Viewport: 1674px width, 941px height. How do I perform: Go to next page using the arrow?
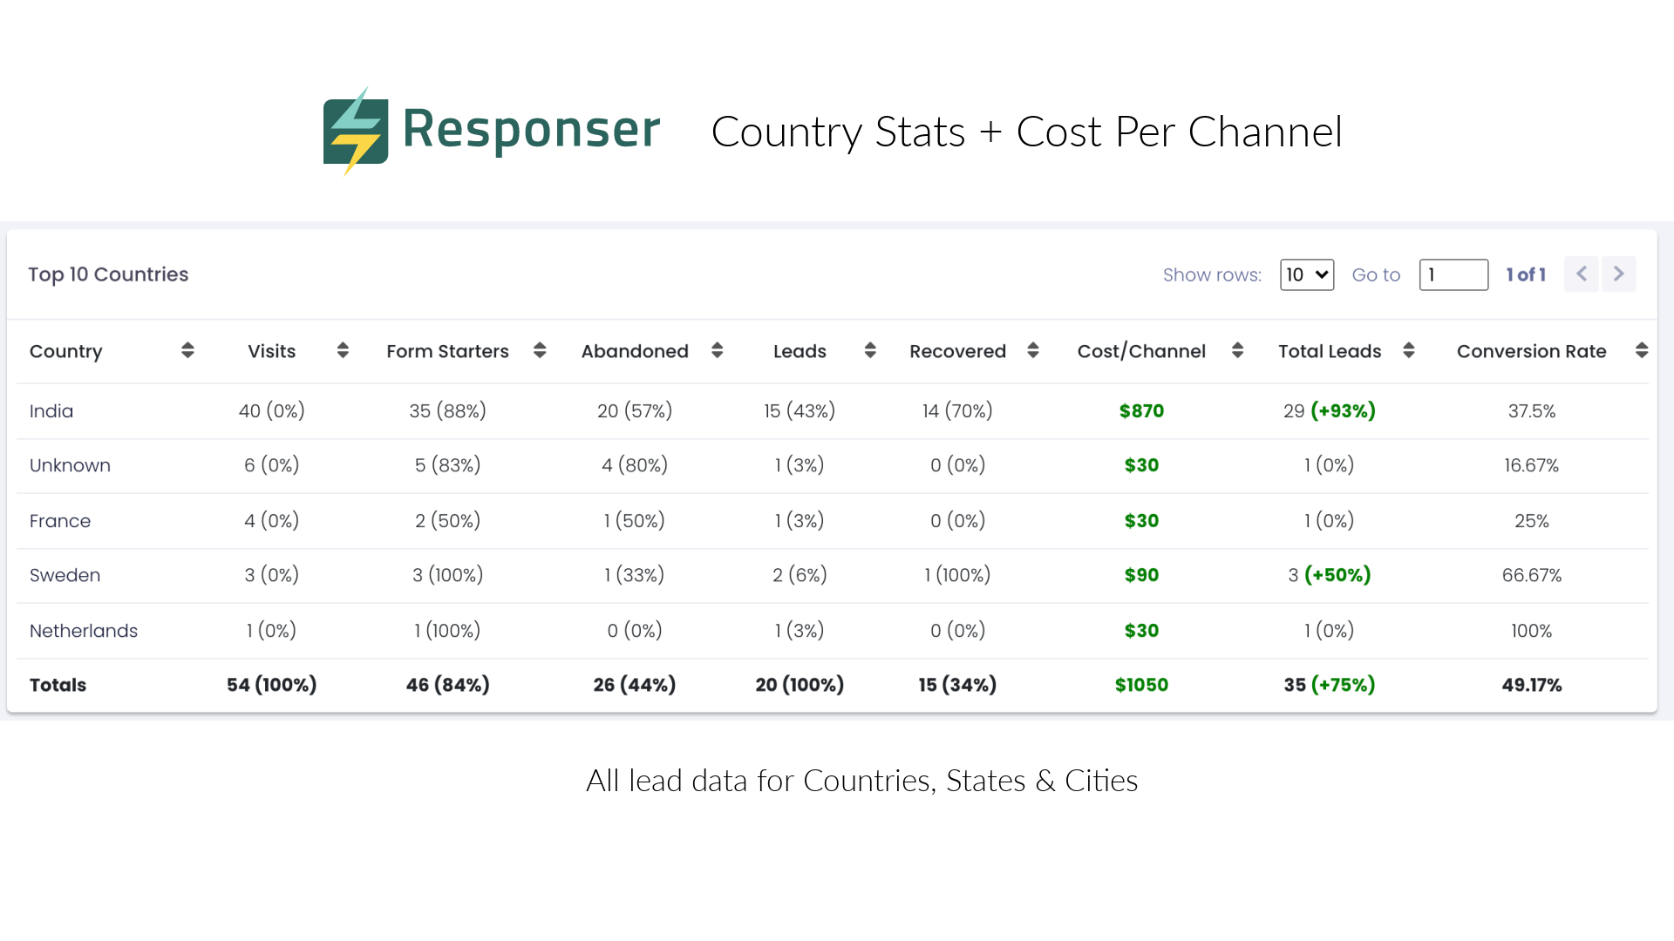point(1618,274)
